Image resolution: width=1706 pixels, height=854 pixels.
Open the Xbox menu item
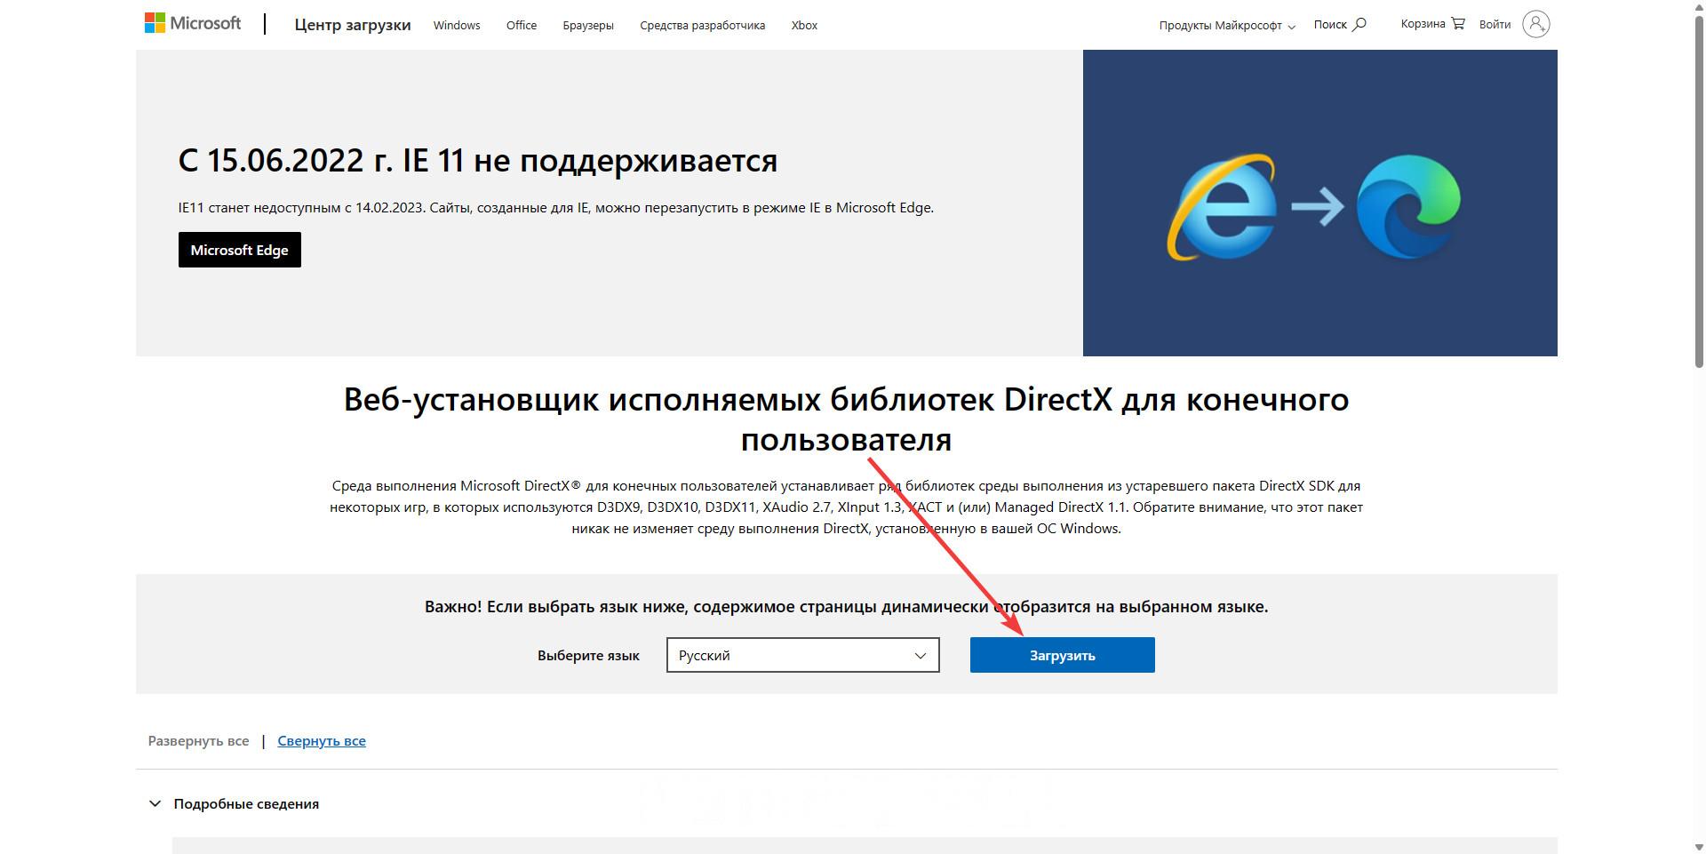point(804,25)
